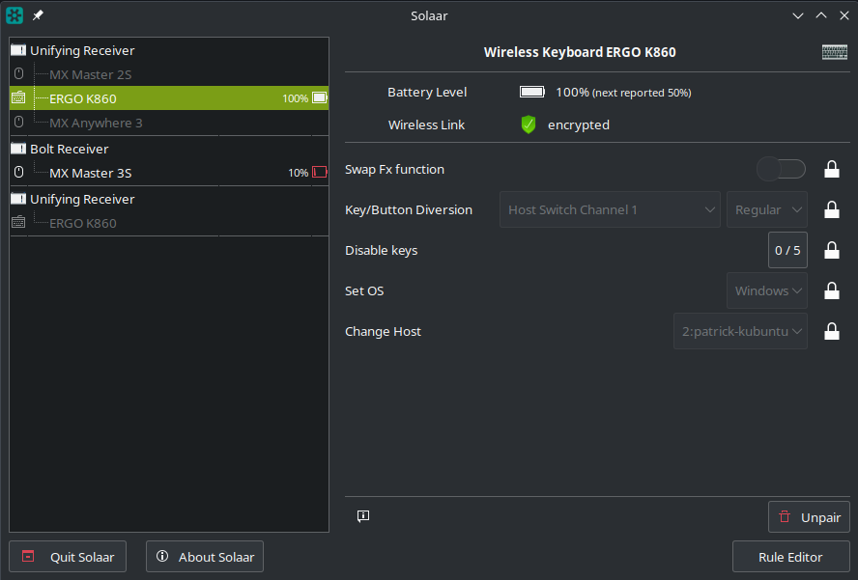This screenshot has height=580, width=858.
Task: Click the keyboard icon in device header
Action: 835,52
